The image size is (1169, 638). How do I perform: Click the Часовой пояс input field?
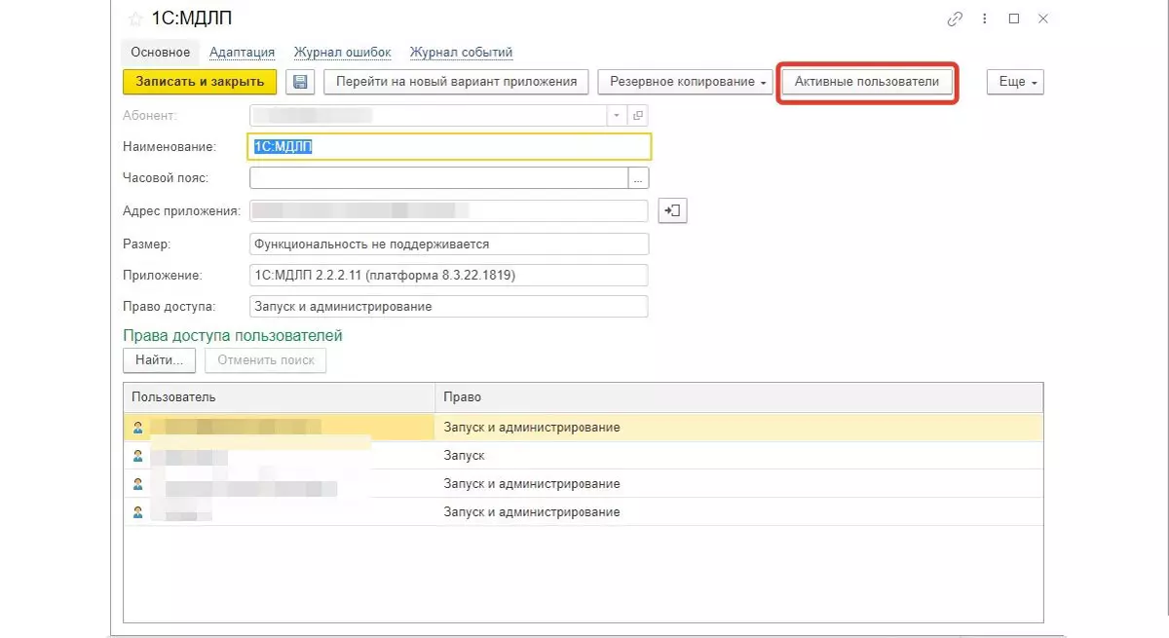439,178
